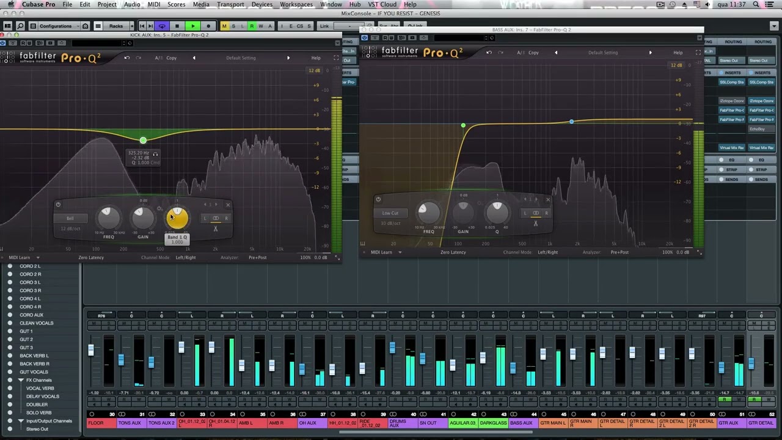Open the Workspaces menu

[x=296, y=4]
